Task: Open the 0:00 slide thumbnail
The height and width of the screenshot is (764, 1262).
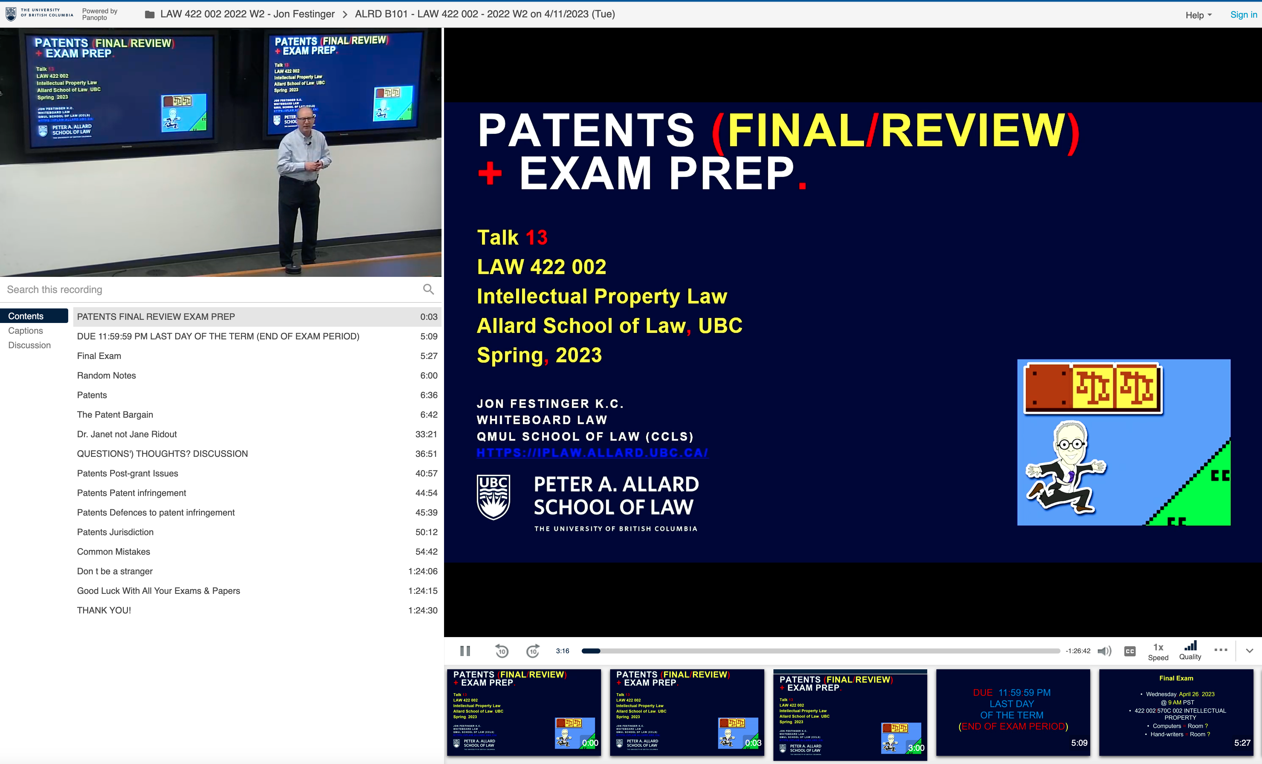Action: point(524,712)
